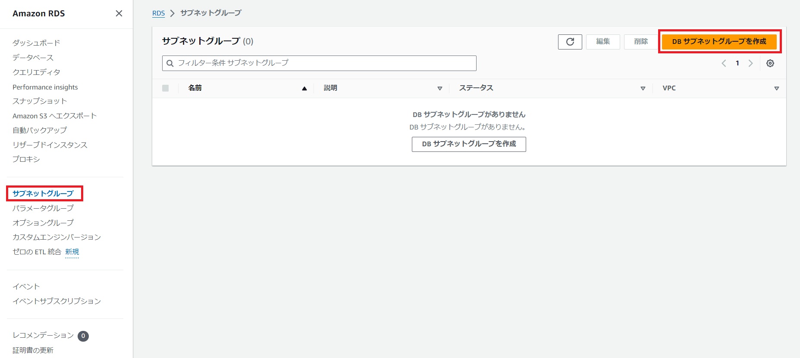Viewport: 800px width, 358px height.
Task: Select パラメータグループ in sidebar
Action: point(43,208)
